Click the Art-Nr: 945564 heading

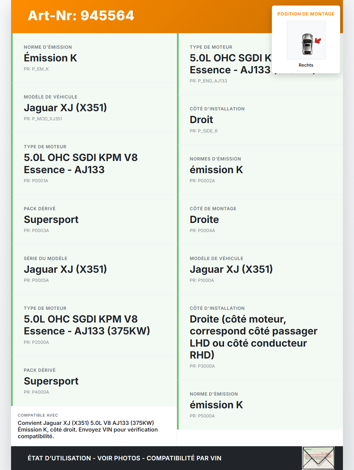(x=81, y=15)
